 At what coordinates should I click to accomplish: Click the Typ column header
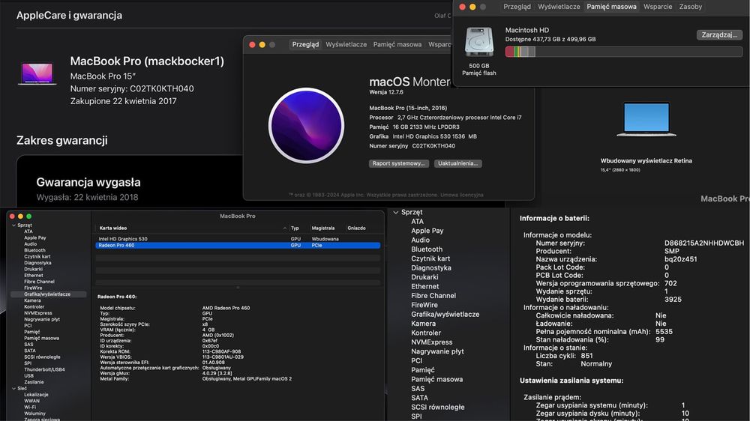295,228
